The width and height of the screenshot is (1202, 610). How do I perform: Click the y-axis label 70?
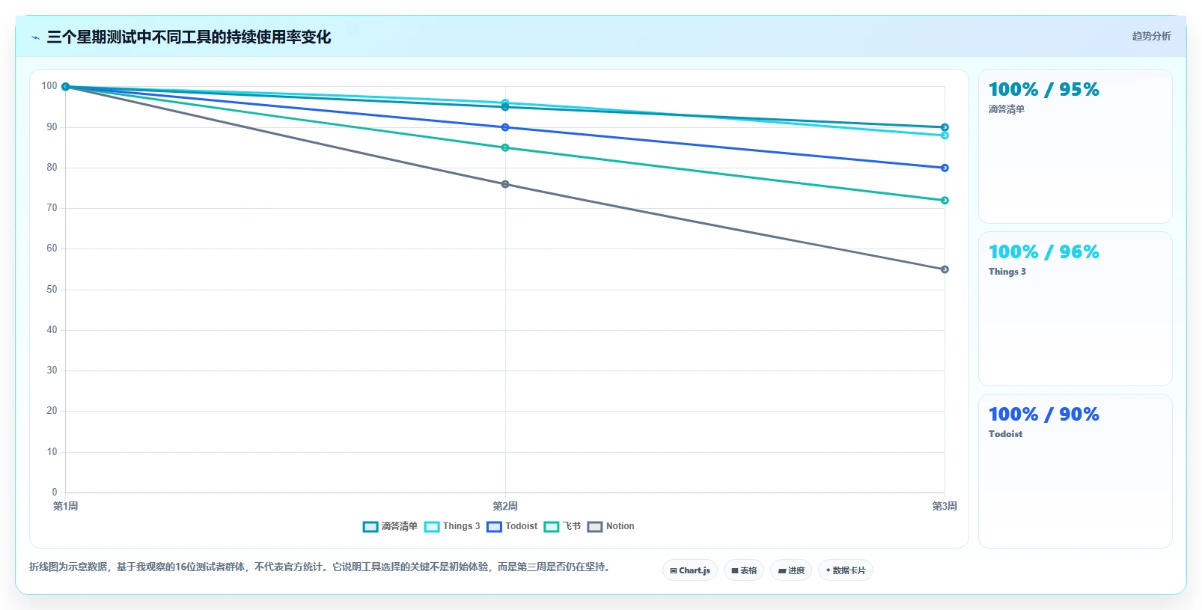tap(52, 208)
